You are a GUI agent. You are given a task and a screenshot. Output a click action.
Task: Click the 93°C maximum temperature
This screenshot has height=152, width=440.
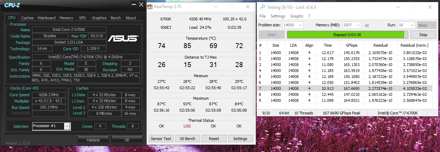point(187,104)
